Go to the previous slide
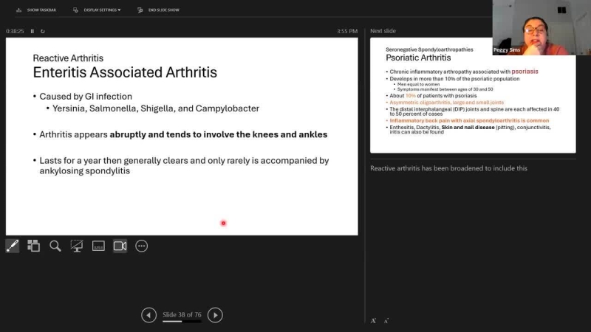 tap(148, 315)
